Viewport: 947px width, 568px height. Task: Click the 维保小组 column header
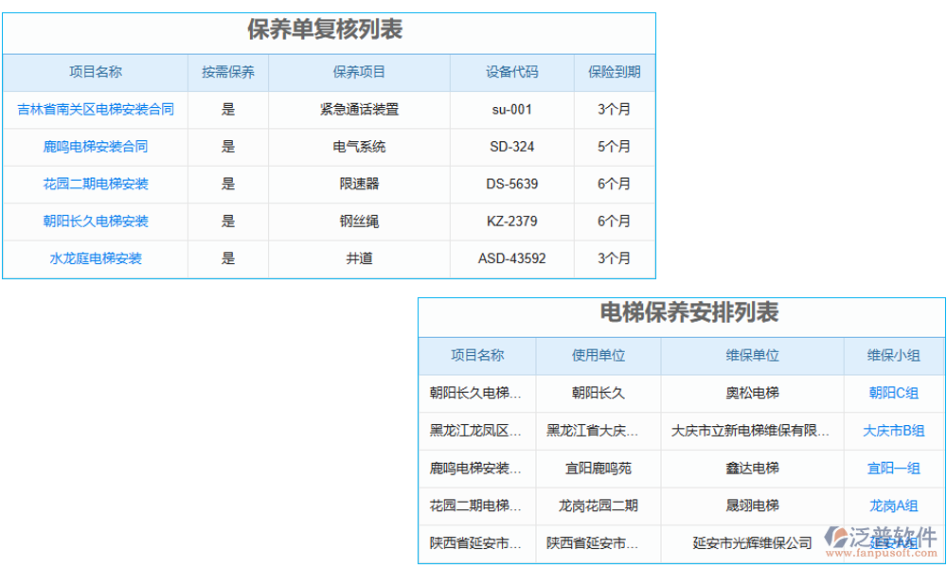(x=892, y=356)
